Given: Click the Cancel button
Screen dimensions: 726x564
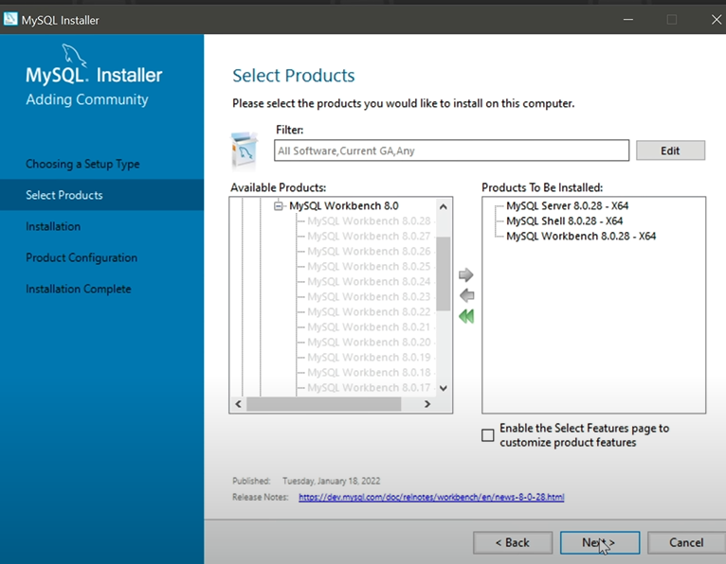Looking at the screenshot, I should click(686, 542).
